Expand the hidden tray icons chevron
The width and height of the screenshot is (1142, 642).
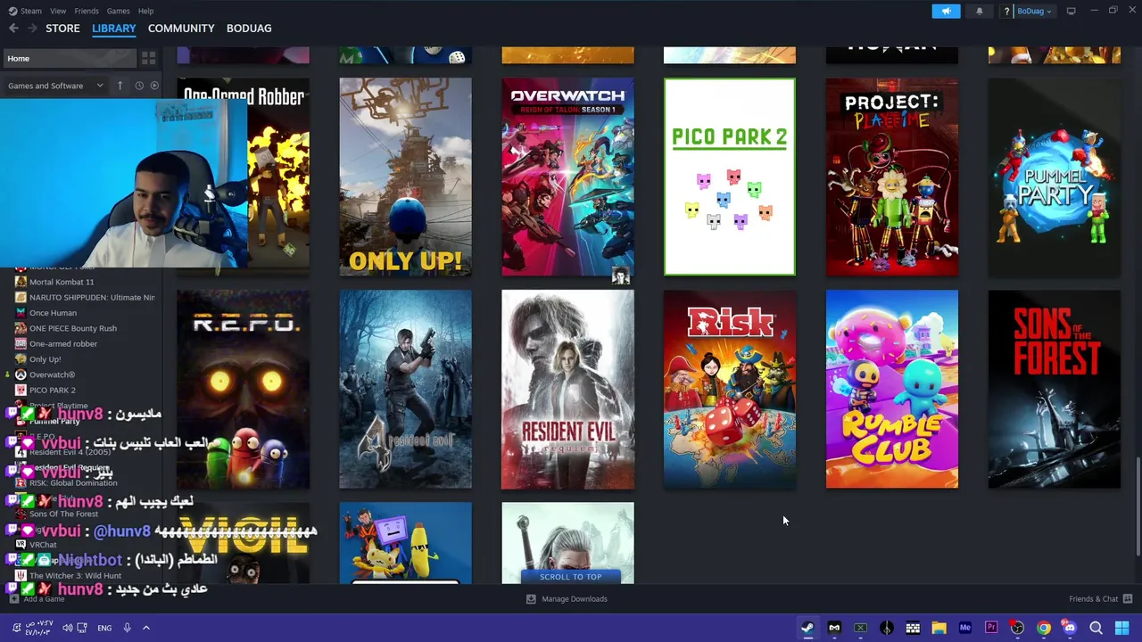[146, 628]
